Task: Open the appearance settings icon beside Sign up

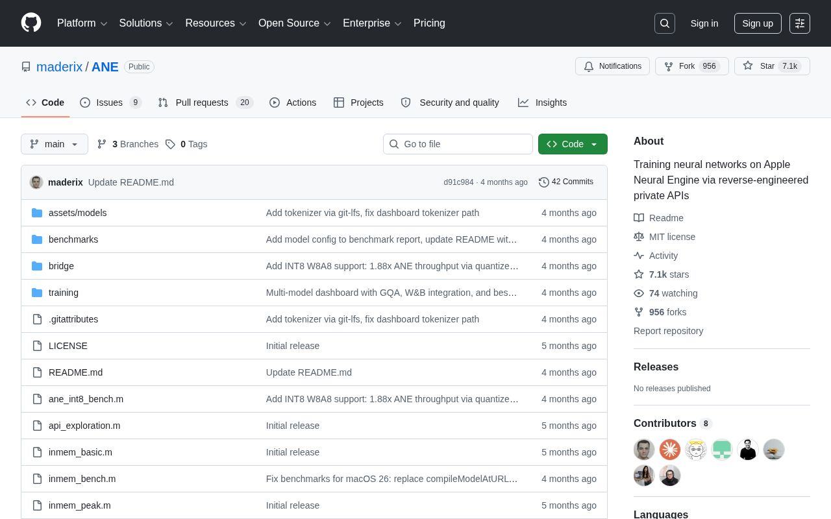Action: coord(800,23)
